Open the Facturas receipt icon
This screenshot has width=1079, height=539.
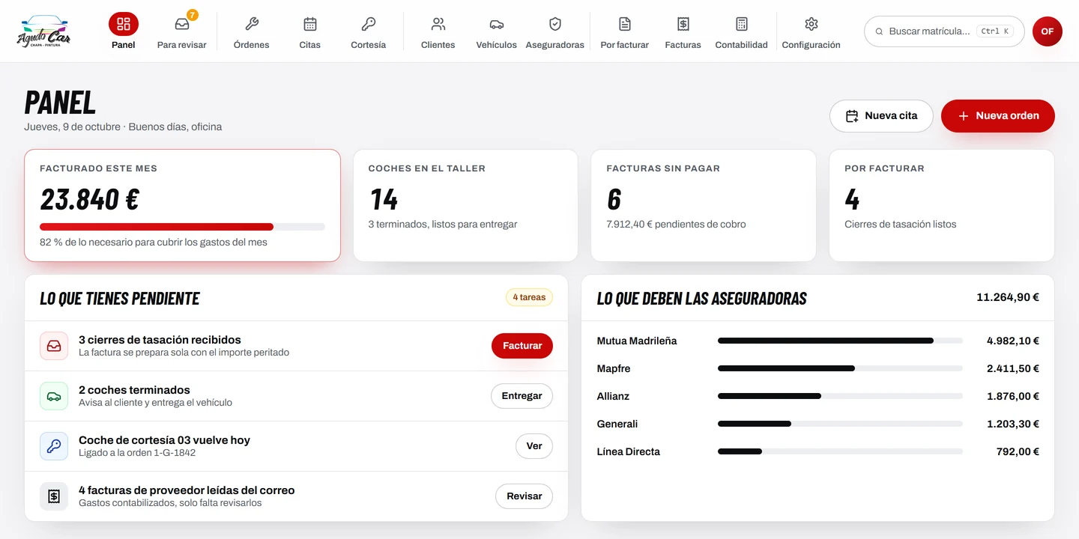pyautogui.click(x=683, y=24)
